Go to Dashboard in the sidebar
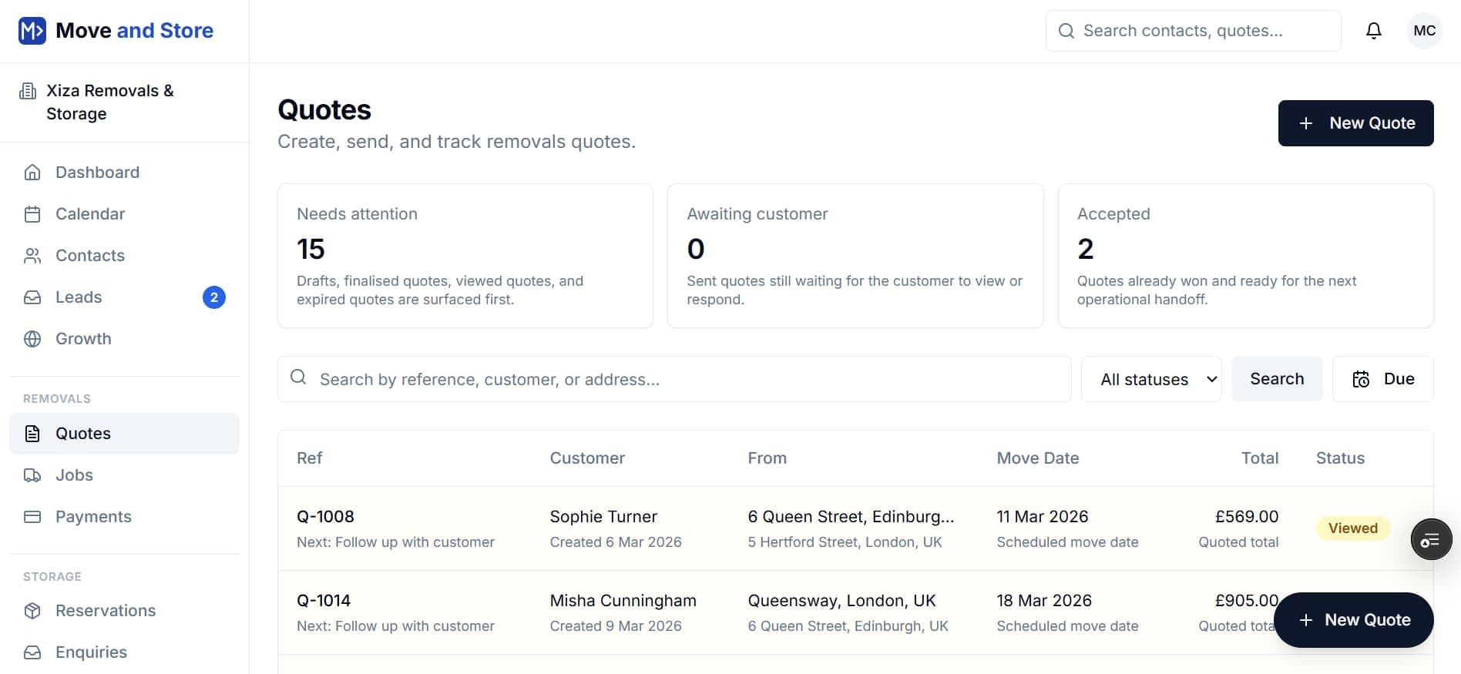This screenshot has width=1461, height=674. (125, 173)
